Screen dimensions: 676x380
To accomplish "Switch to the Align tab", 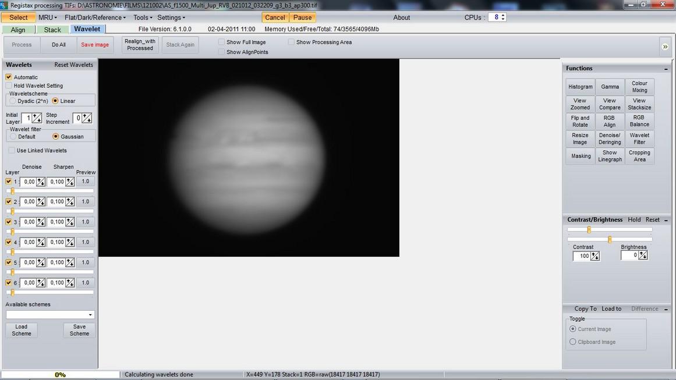I will click(x=17, y=30).
